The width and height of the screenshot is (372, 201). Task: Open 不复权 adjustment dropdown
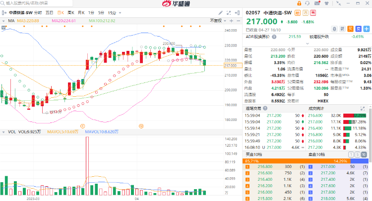click(218, 21)
